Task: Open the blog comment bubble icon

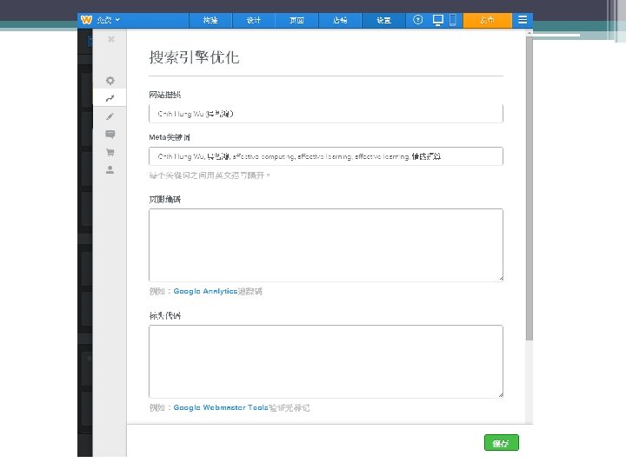Action: tap(110, 135)
